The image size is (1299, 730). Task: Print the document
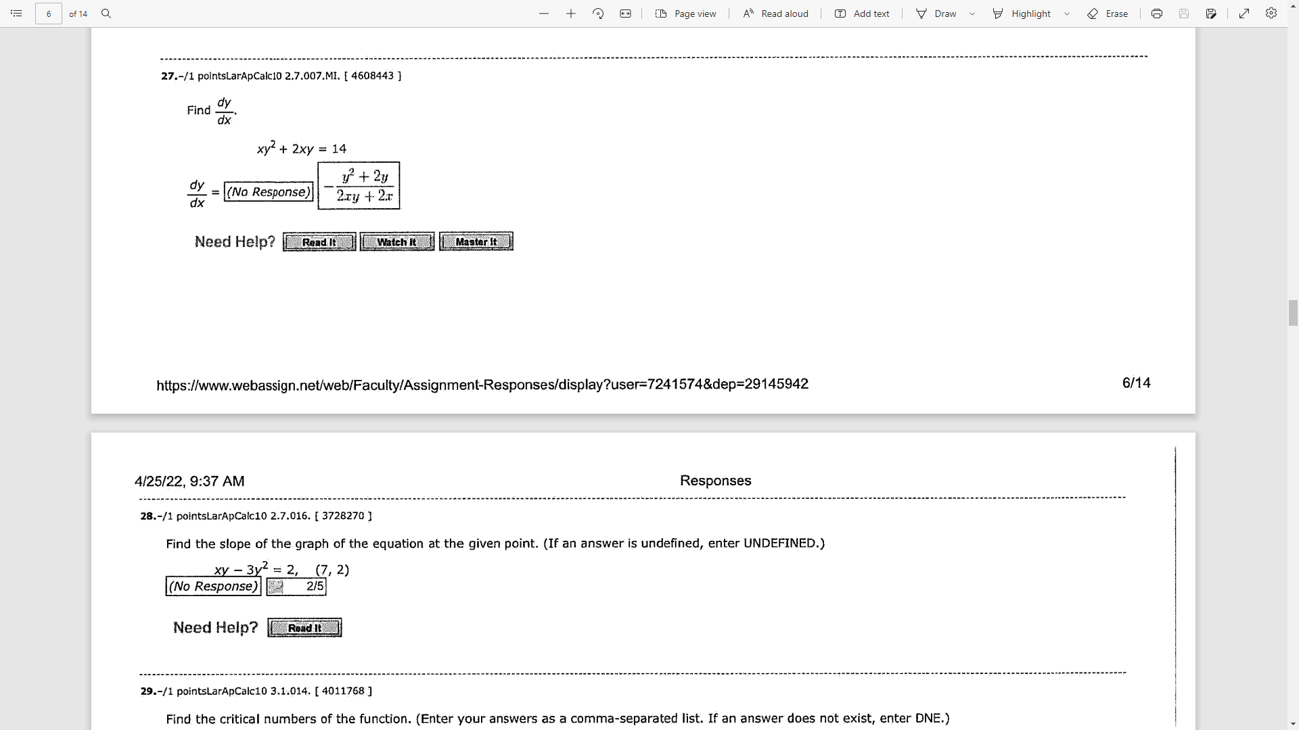point(1157,14)
